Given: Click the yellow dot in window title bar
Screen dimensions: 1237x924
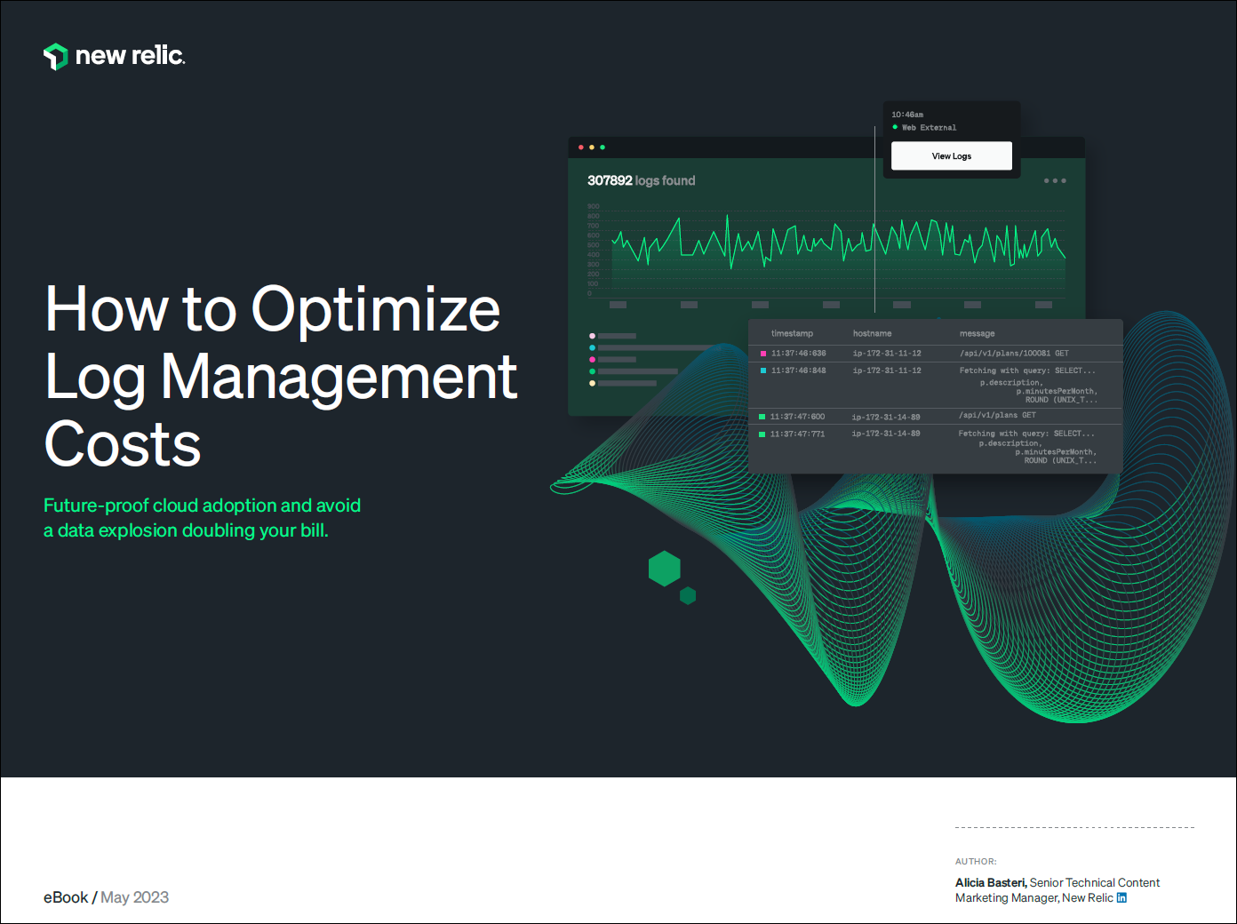Looking at the screenshot, I should [592, 147].
